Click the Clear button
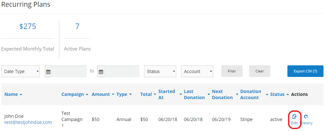Image resolution: width=328 pixels, height=131 pixels. [259, 71]
